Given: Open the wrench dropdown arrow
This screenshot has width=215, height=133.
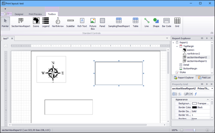Looking at the screenshot, I should point(191,94).
